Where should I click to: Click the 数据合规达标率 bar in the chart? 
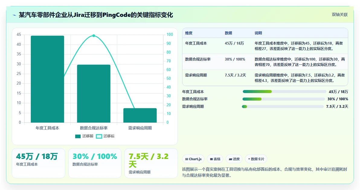(x=94, y=94)
